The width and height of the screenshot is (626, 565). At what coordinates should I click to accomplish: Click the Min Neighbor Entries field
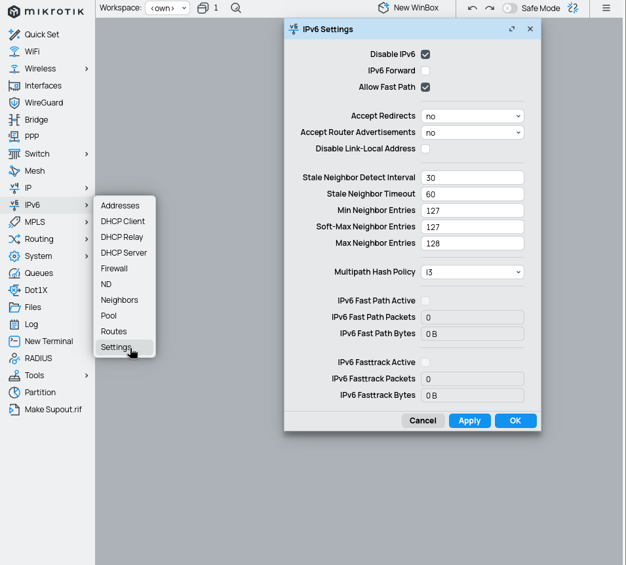pos(473,210)
